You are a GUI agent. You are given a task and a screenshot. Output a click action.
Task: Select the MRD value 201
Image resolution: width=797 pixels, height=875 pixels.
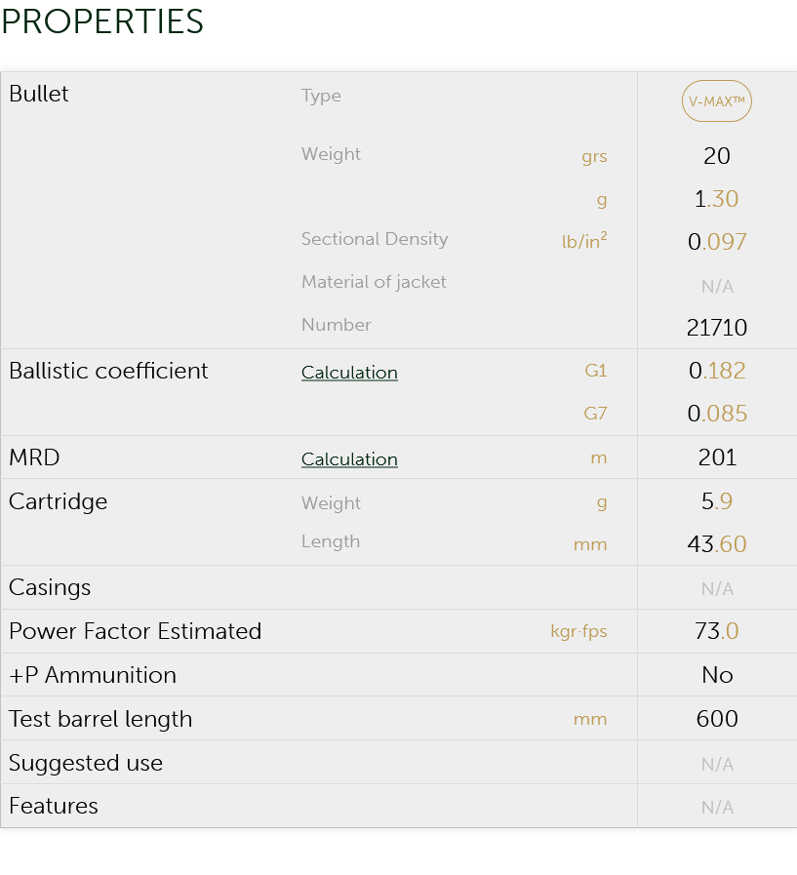tap(717, 457)
